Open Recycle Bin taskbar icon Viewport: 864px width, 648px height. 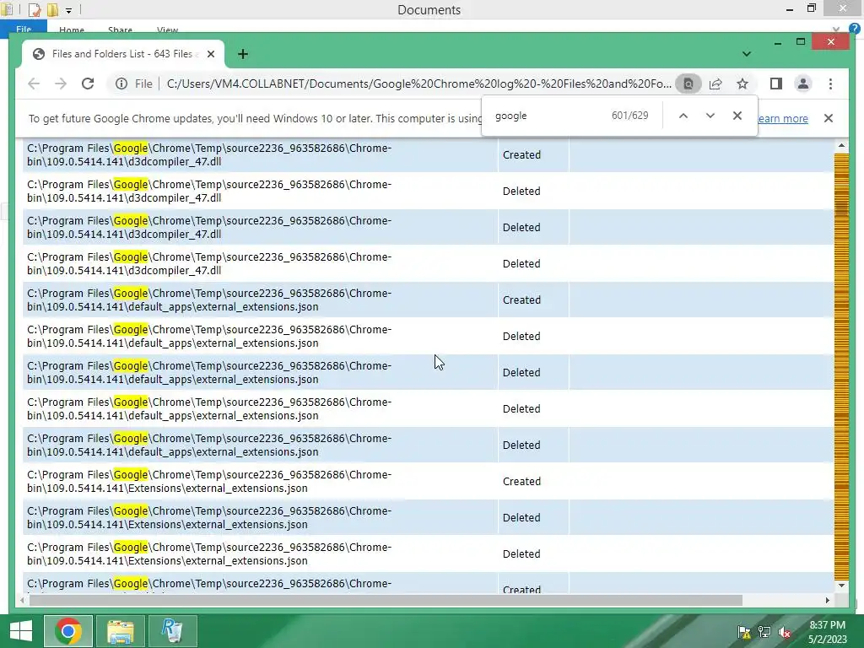tap(172, 631)
